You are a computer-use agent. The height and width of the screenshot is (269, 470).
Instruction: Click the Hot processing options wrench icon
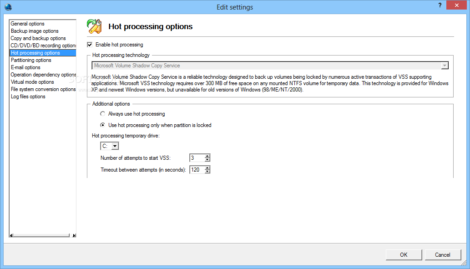[x=94, y=26]
